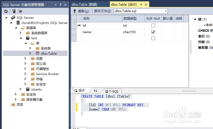Click the 数据类型 column header

click(x=133, y=19)
